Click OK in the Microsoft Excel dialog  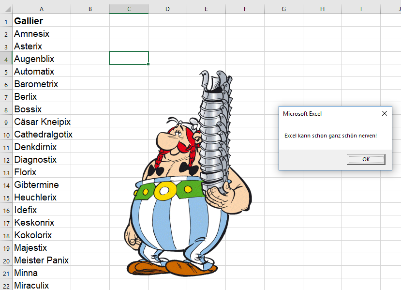coord(366,159)
